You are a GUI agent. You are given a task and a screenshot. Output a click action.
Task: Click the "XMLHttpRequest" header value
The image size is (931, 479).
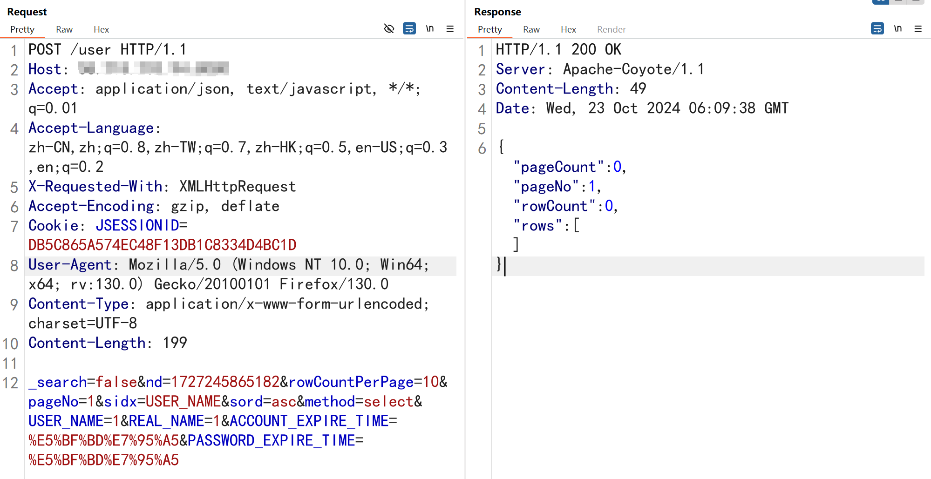[x=238, y=186]
